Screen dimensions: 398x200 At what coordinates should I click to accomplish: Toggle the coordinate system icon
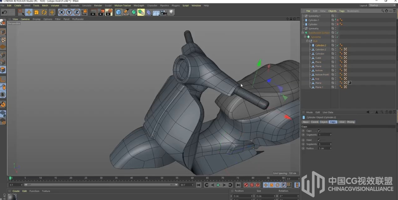[84, 12]
